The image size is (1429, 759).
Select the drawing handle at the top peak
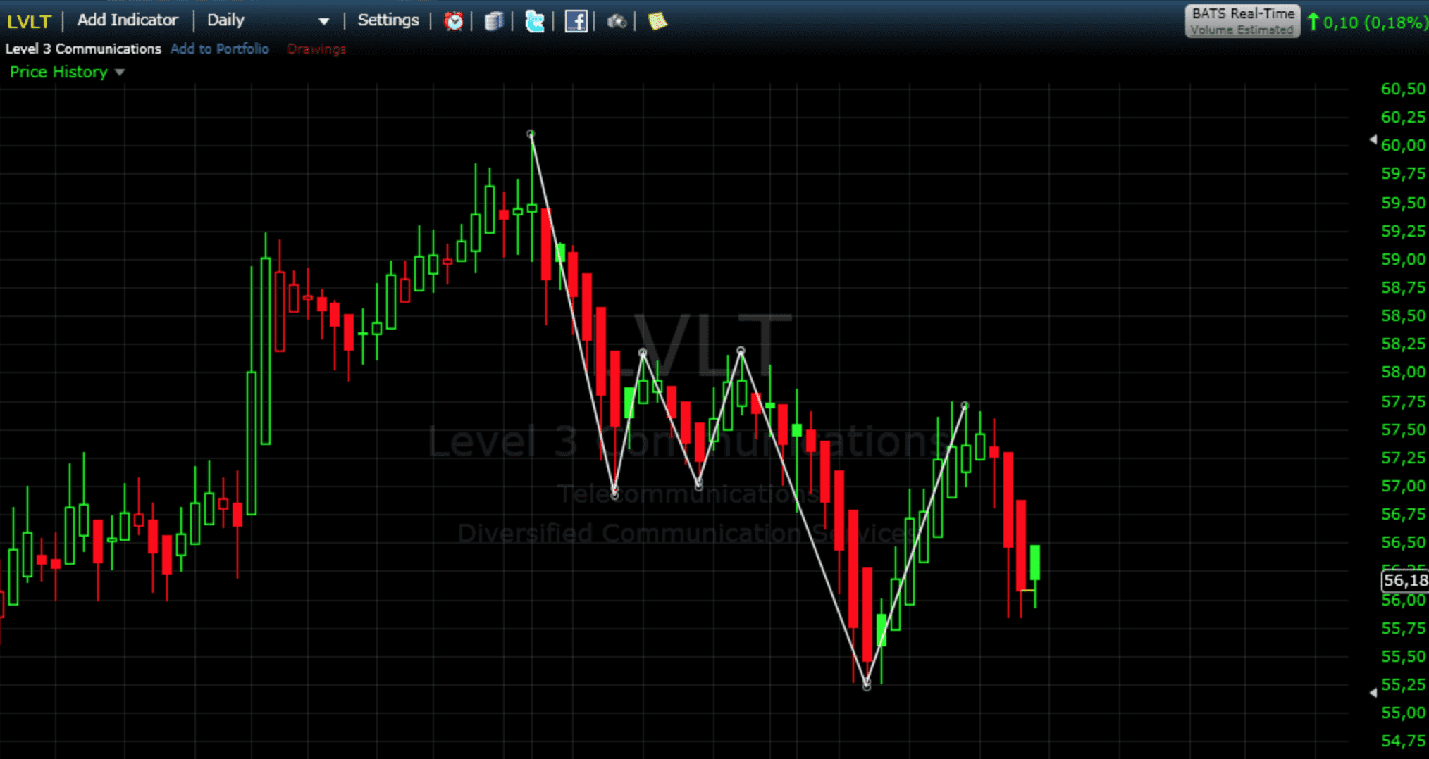tap(531, 134)
